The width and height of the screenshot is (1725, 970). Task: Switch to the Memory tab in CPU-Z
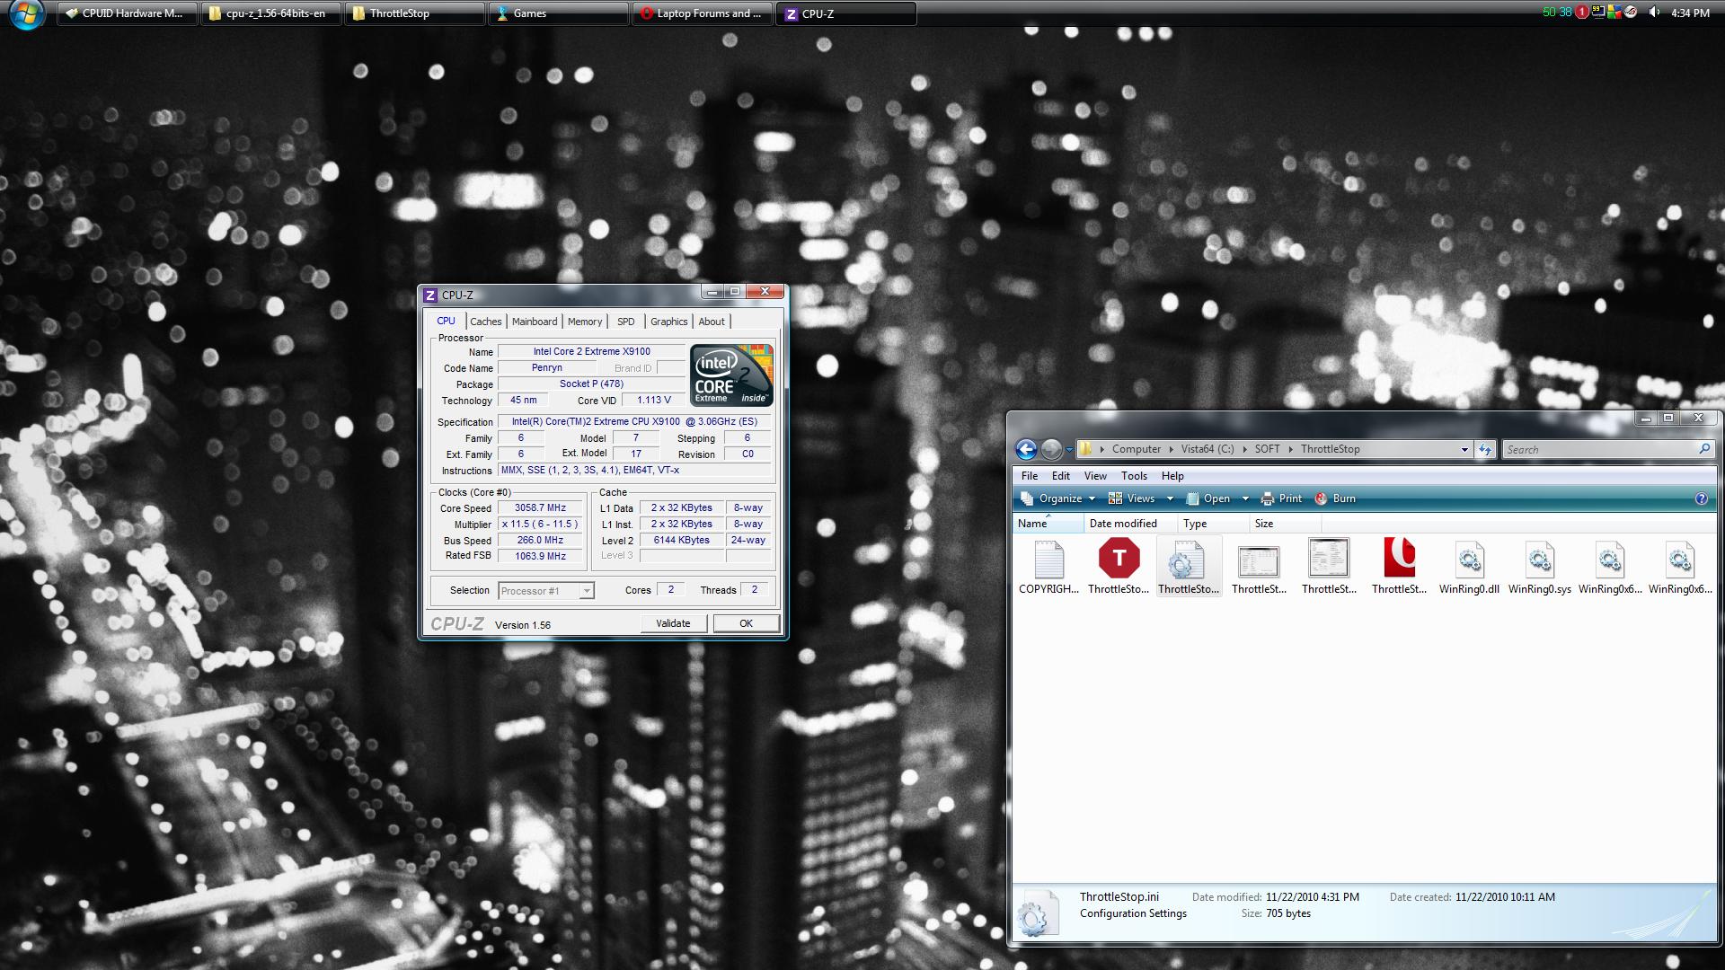(585, 322)
